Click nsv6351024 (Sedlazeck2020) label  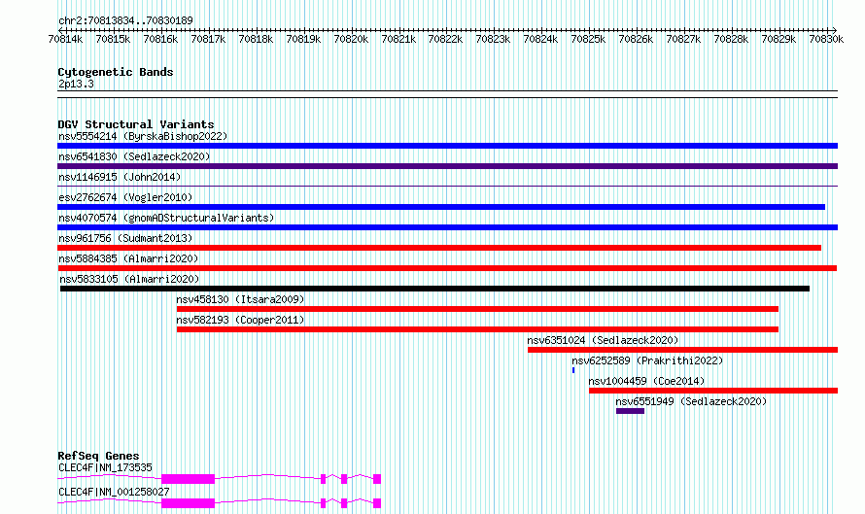(x=603, y=340)
